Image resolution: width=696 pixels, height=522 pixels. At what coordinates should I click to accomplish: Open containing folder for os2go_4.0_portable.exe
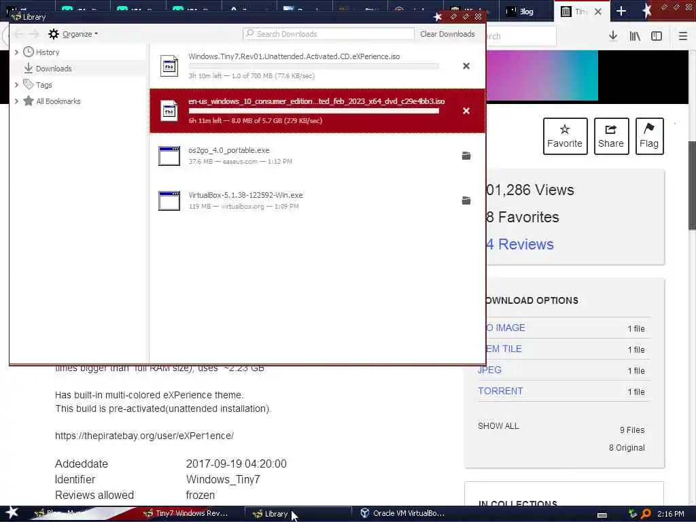tap(466, 156)
